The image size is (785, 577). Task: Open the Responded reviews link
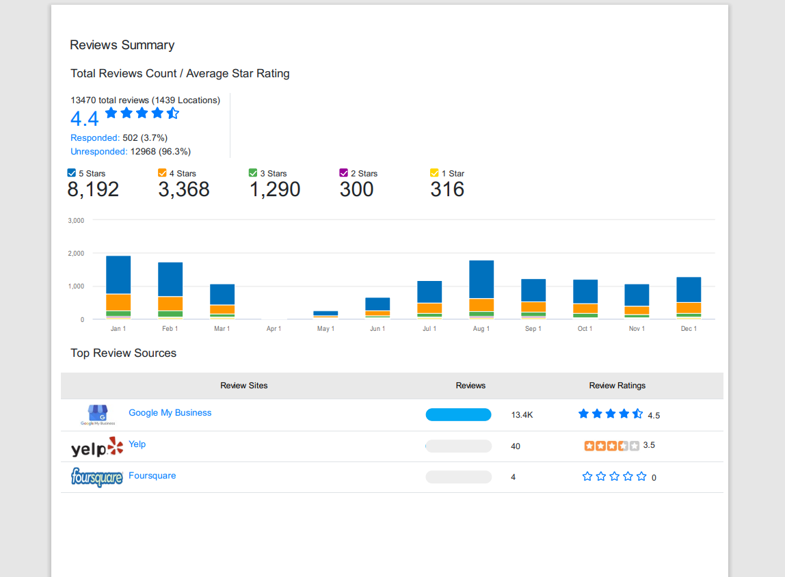tap(94, 137)
